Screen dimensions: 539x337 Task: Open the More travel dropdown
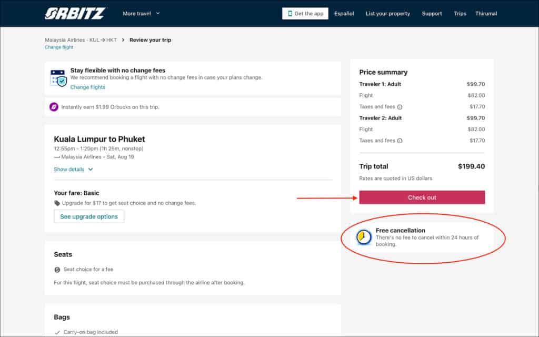[141, 13]
